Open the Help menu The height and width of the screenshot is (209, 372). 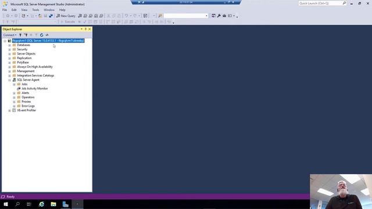(x=62, y=10)
